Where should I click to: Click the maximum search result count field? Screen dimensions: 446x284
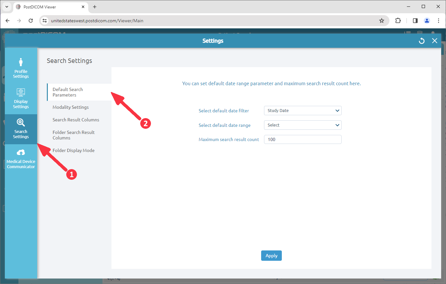tap(303, 139)
